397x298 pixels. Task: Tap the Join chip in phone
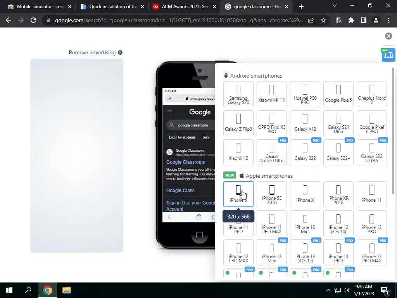point(205,137)
